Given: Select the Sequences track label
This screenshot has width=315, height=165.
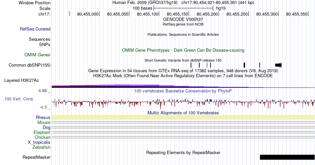Looking at the screenshot, I should coord(39,39).
